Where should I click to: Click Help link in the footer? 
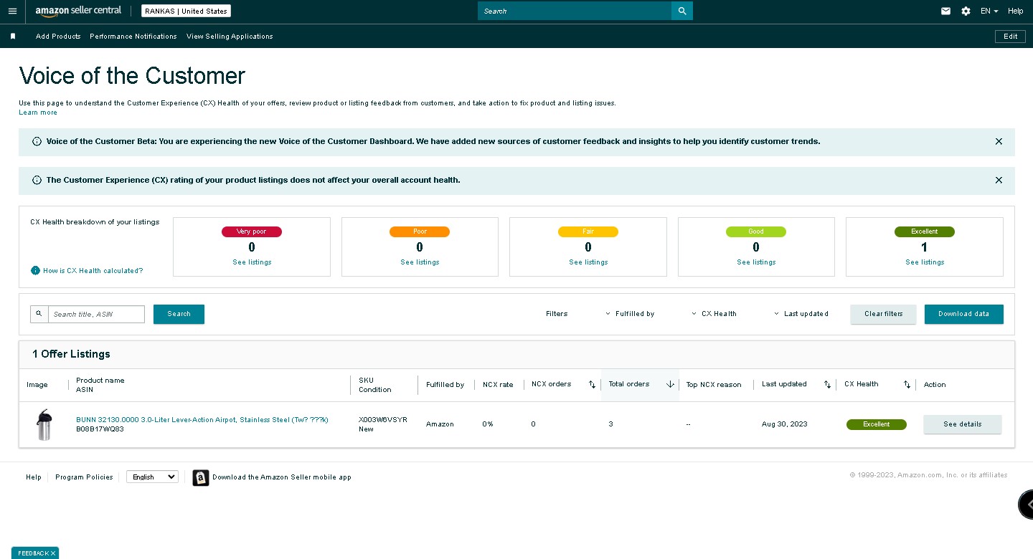pos(34,477)
